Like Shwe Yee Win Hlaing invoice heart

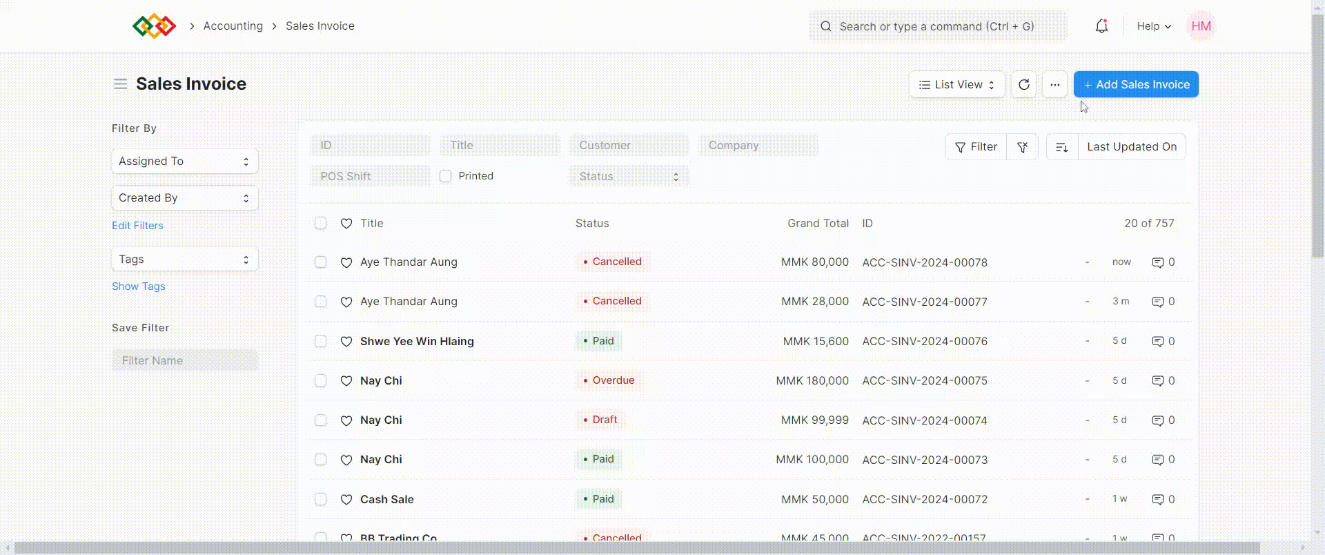pos(346,341)
